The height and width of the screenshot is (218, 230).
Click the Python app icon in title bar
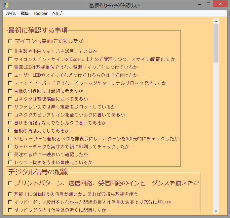6,5
